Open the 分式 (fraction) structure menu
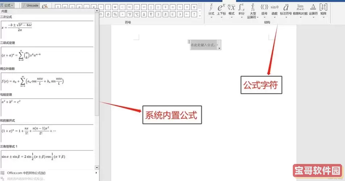 211,10
